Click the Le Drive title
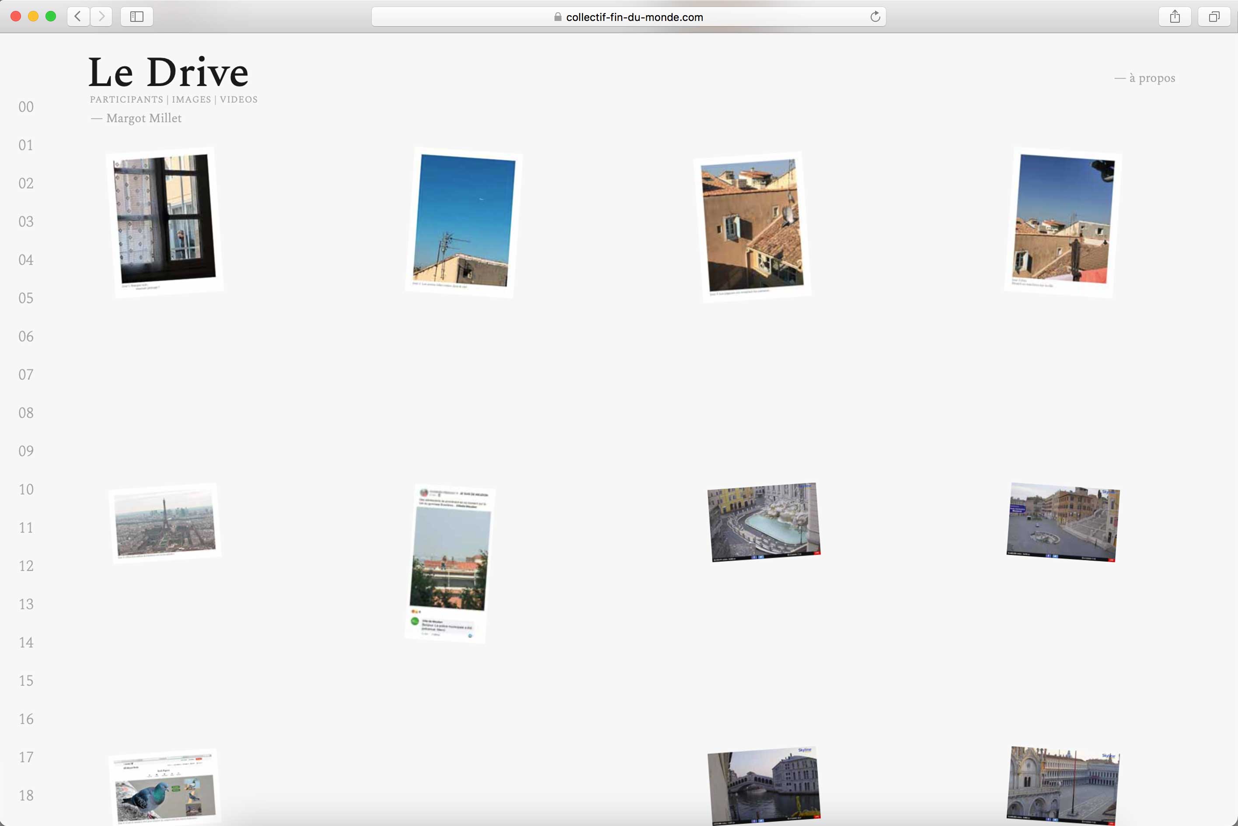 (168, 72)
